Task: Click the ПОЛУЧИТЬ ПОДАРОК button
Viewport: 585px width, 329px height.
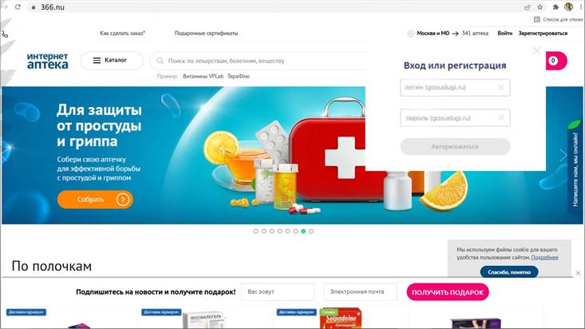Action: click(448, 292)
